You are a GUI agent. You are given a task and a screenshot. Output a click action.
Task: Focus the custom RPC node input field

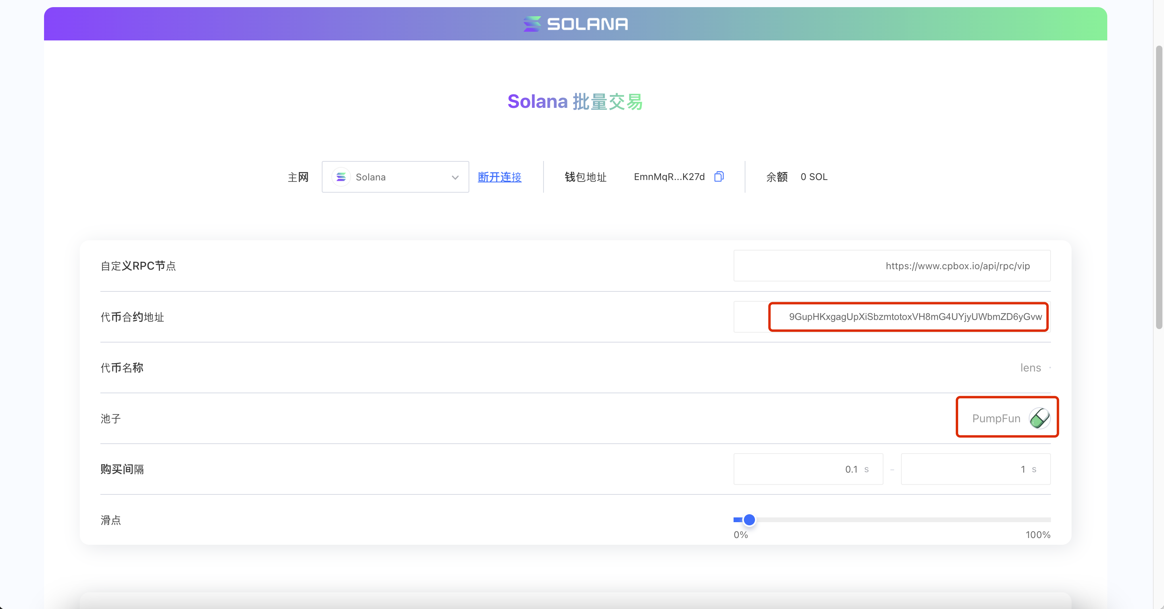coord(891,266)
